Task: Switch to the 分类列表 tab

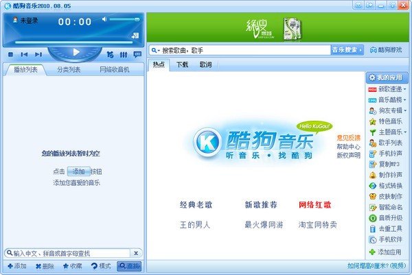Action: (x=69, y=69)
